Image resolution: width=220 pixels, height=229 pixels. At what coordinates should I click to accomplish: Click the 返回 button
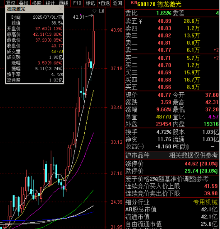click(x=117, y=3)
